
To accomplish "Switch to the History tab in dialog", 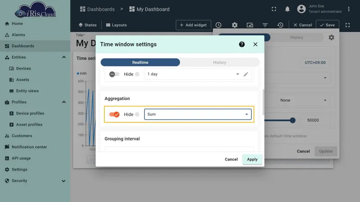I will click(x=220, y=62).
